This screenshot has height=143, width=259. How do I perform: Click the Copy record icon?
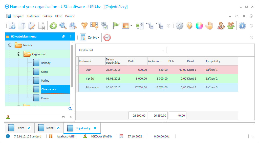pos(22,26)
